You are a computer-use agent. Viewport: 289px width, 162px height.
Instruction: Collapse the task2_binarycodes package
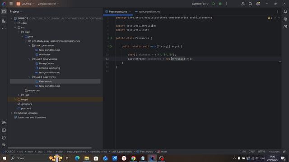pyautogui.click(x=29, y=59)
